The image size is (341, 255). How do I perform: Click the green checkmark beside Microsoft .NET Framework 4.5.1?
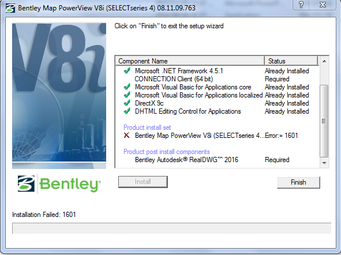point(127,70)
